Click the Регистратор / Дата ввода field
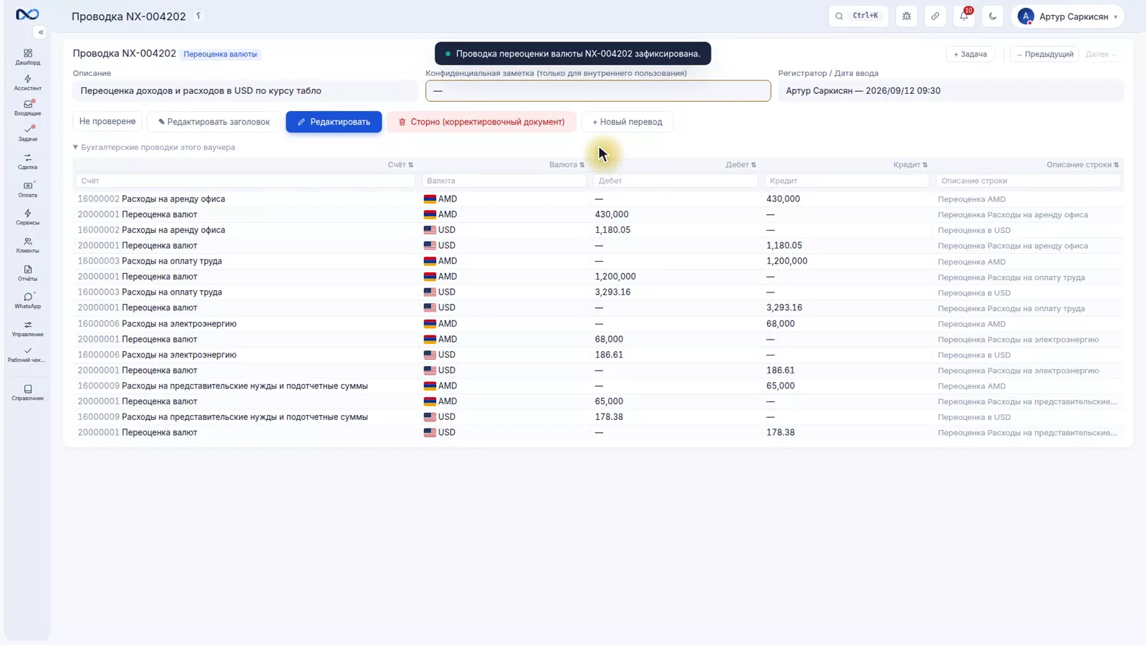This screenshot has height=645, width=1146. tap(950, 91)
